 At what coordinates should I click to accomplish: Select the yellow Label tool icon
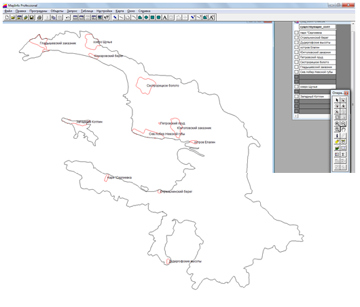[337, 142]
